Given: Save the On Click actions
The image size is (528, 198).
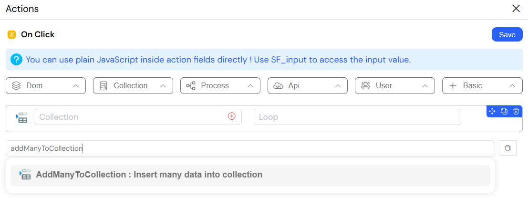Looking at the screenshot, I should coord(507,35).
